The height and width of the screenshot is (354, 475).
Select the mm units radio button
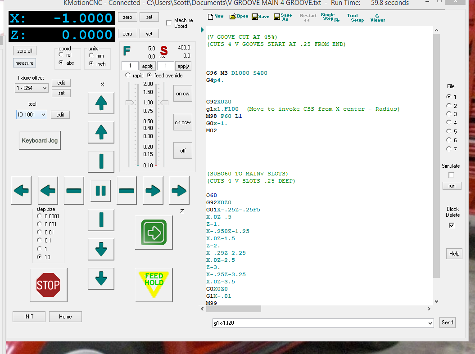click(92, 56)
